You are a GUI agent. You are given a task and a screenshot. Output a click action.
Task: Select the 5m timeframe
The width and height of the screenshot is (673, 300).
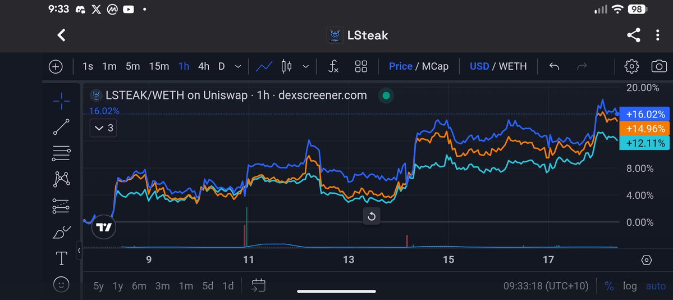pos(132,67)
